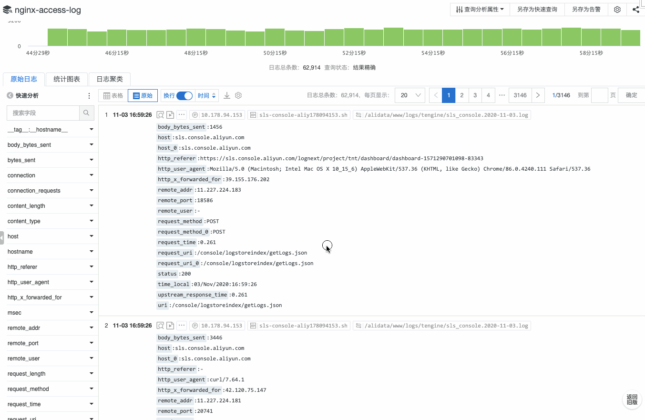Click 另存为快速查询 button
This screenshot has width=645, height=420.
tap(537, 10)
